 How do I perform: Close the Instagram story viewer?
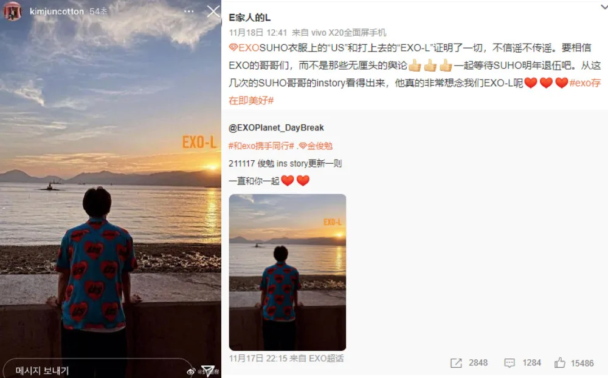[x=213, y=12]
